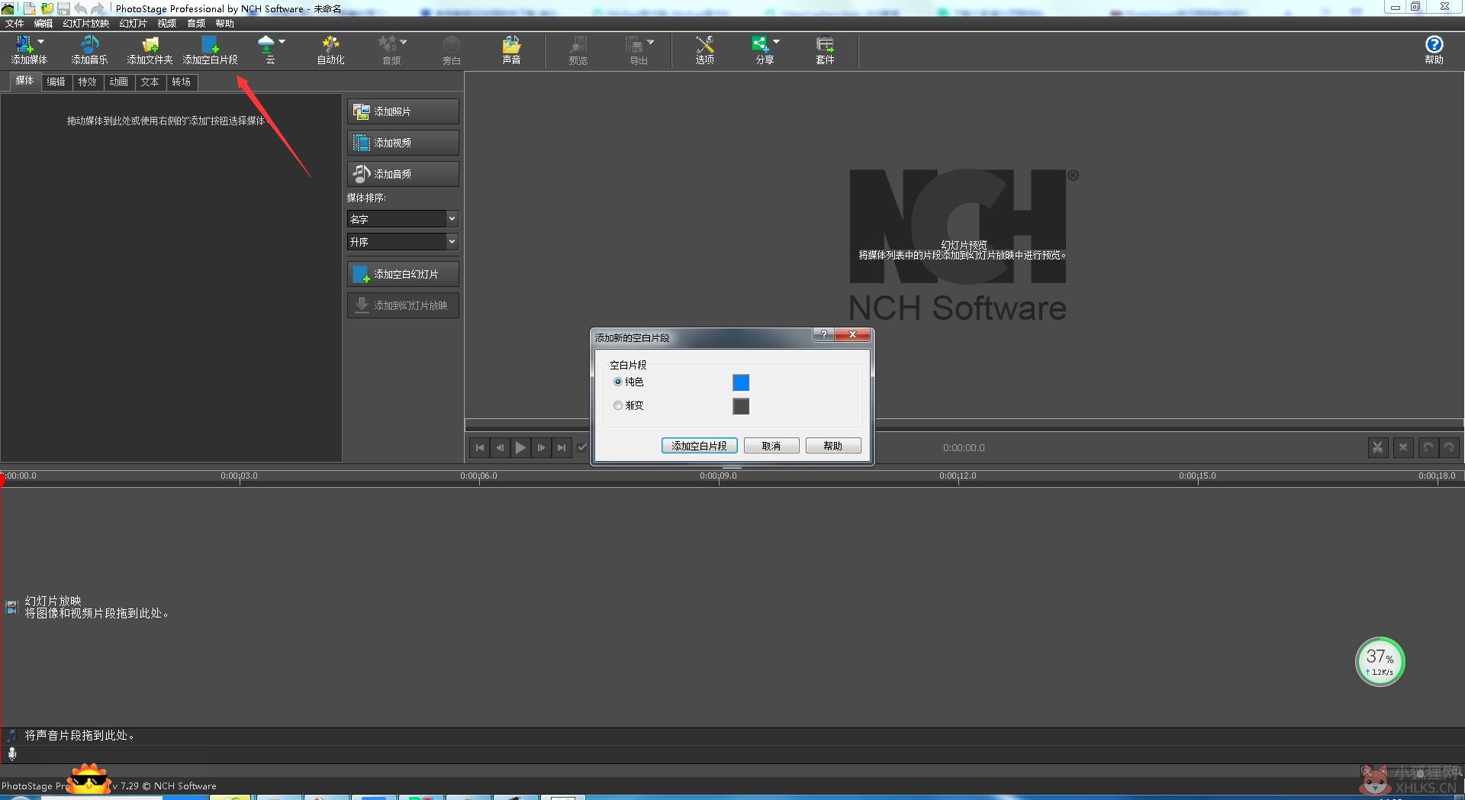This screenshot has width=1465, height=800.
Task: Open the 帮助 menu in the menu bar
Action: (x=224, y=24)
